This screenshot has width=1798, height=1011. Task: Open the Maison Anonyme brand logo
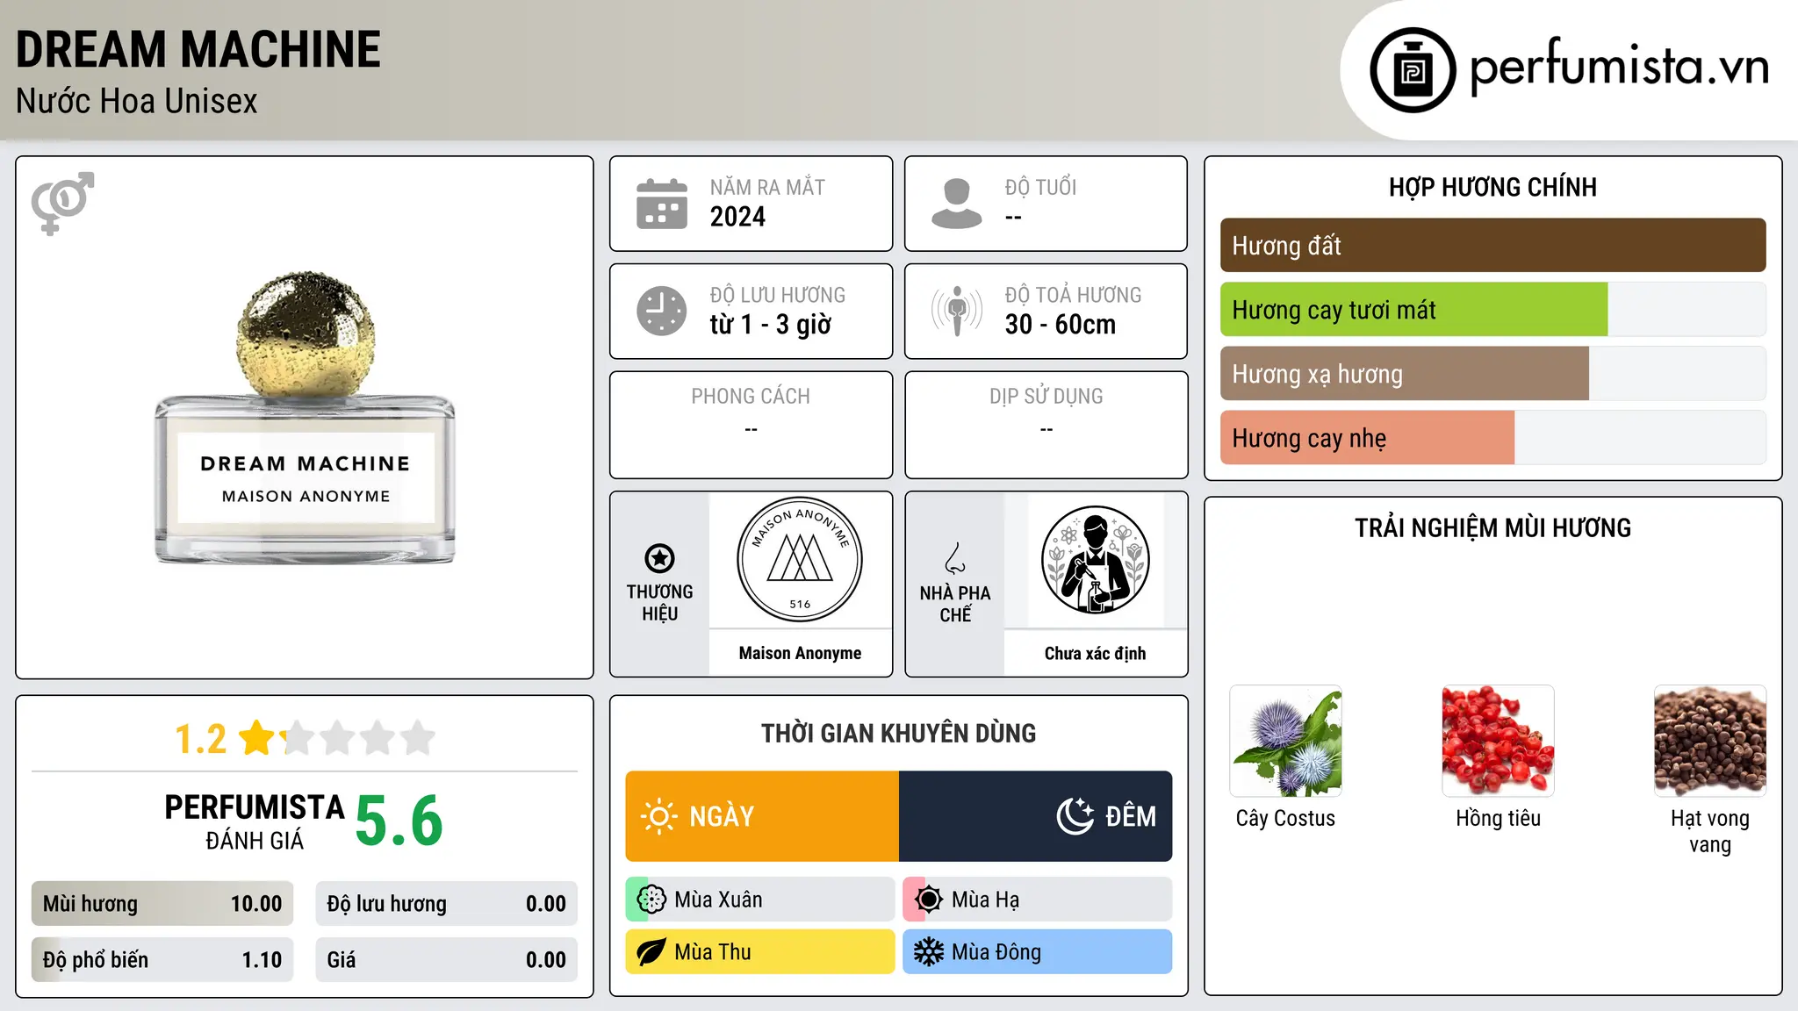[800, 560]
